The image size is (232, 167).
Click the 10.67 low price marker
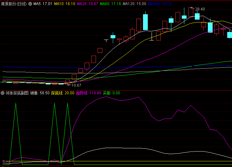click(x=76, y=85)
